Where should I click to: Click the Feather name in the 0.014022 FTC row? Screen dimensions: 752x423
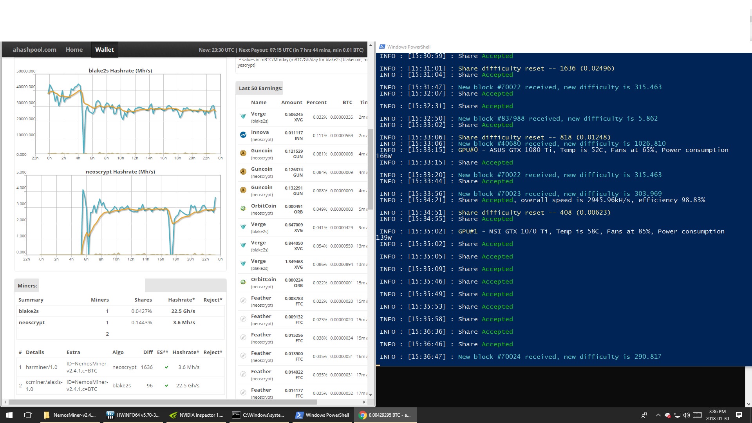[261, 372]
